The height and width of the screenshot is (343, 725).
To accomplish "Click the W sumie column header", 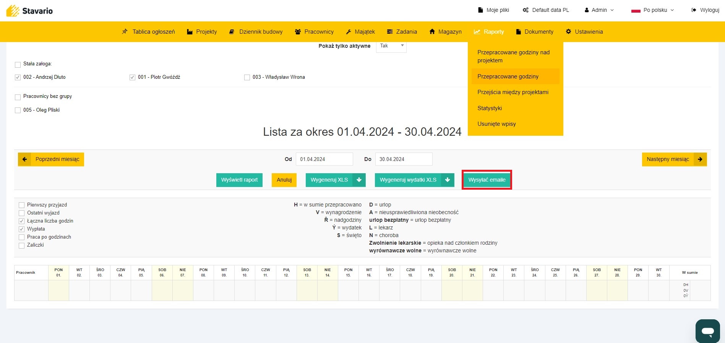I will point(690,273).
